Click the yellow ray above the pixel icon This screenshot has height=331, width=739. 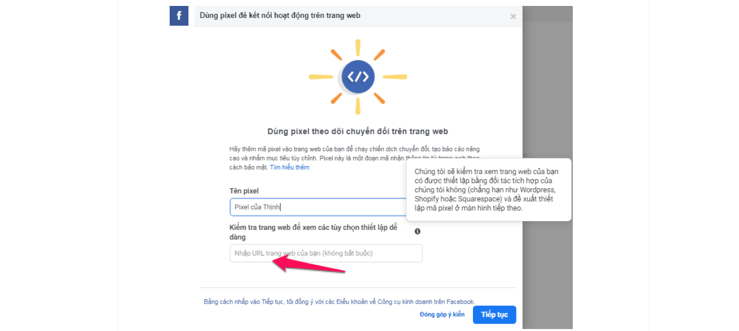(x=358, y=48)
